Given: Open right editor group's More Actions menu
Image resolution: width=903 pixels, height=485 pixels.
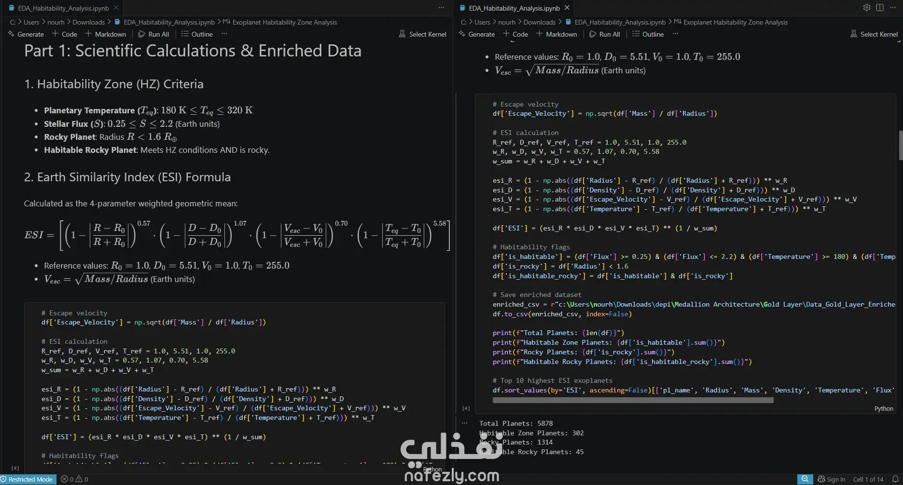Looking at the screenshot, I should [893, 8].
